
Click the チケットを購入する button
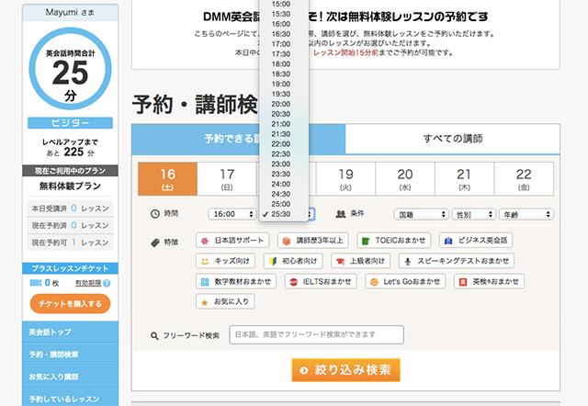tap(70, 304)
